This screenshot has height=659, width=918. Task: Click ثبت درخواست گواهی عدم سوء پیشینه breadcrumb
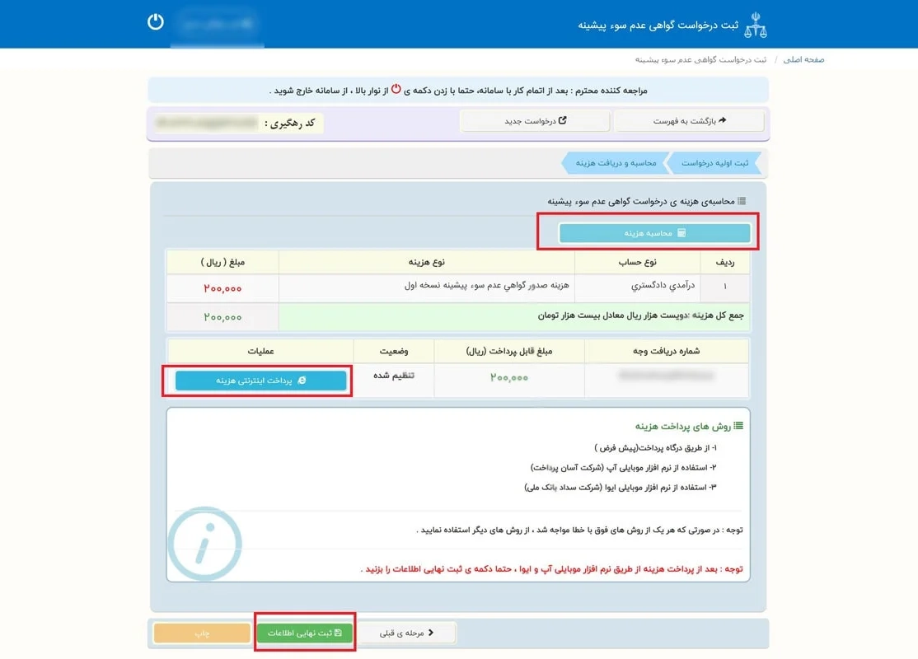(700, 59)
